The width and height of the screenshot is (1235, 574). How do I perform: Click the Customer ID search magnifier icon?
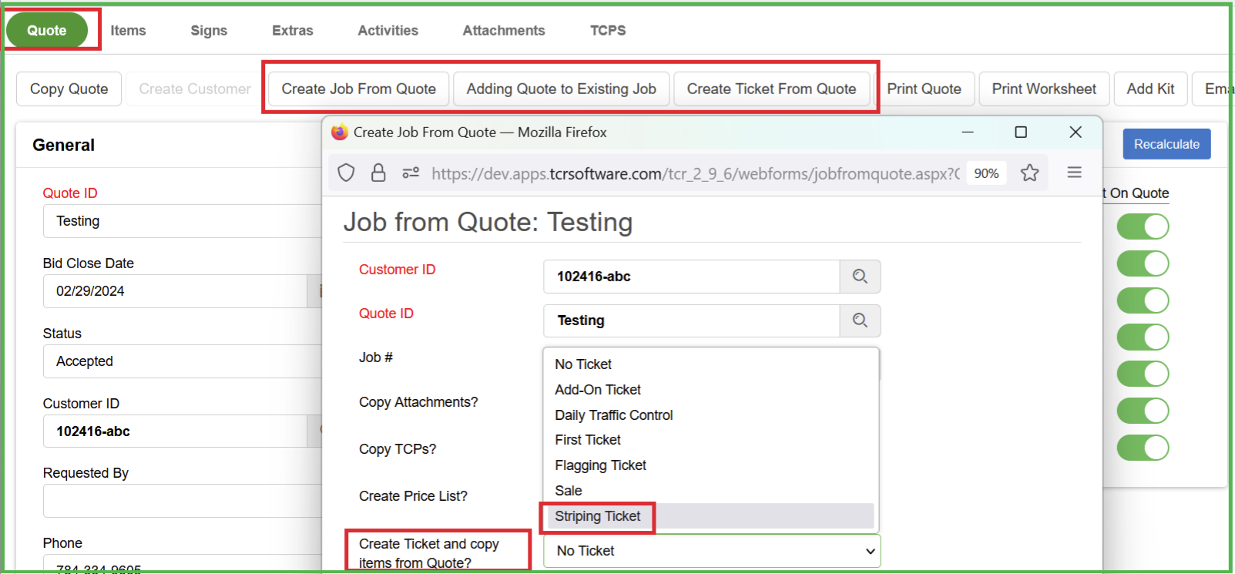pyautogui.click(x=860, y=277)
